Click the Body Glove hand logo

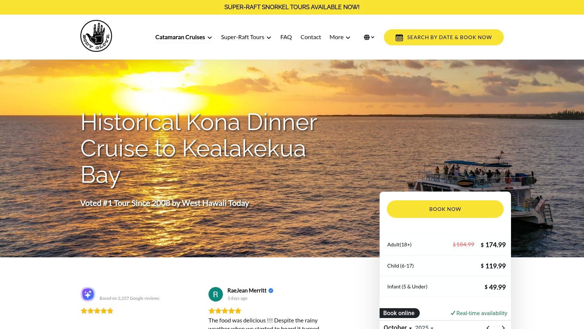tap(96, 36)
